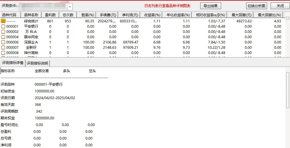The image size is (290, 148).
Task: Click the icon beside stock code 000001
Action: 3,27
